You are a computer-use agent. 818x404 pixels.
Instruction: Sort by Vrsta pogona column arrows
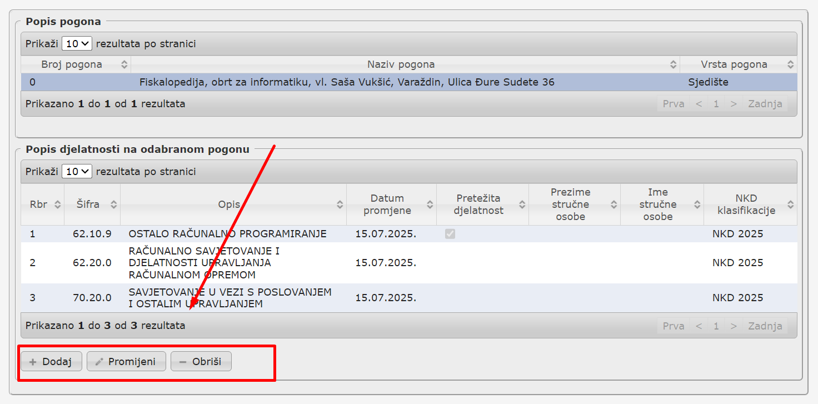(790, 64)
